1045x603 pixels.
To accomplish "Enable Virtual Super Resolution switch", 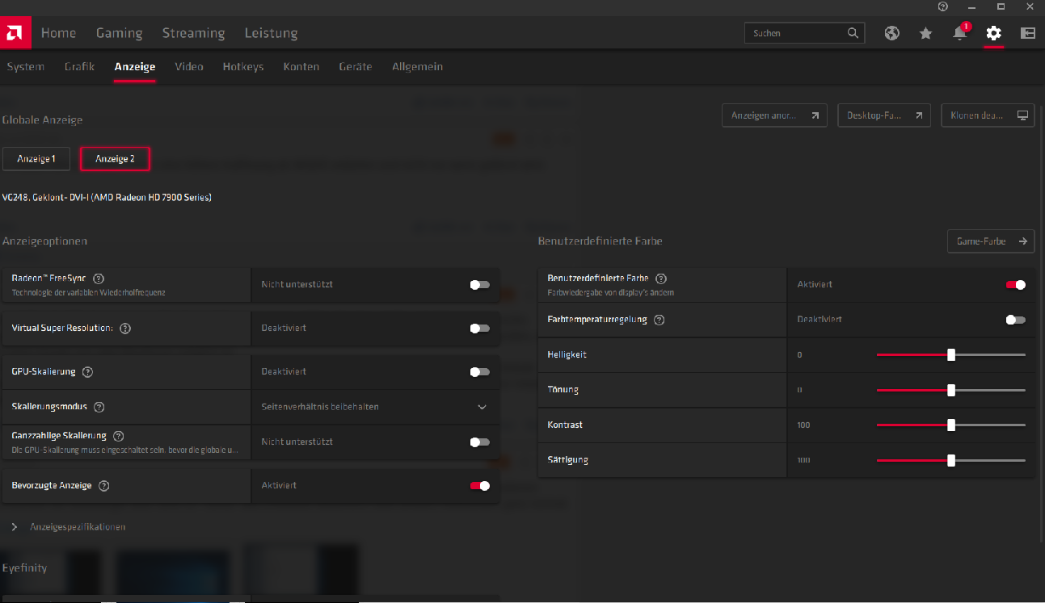I will tap(480, 329).
